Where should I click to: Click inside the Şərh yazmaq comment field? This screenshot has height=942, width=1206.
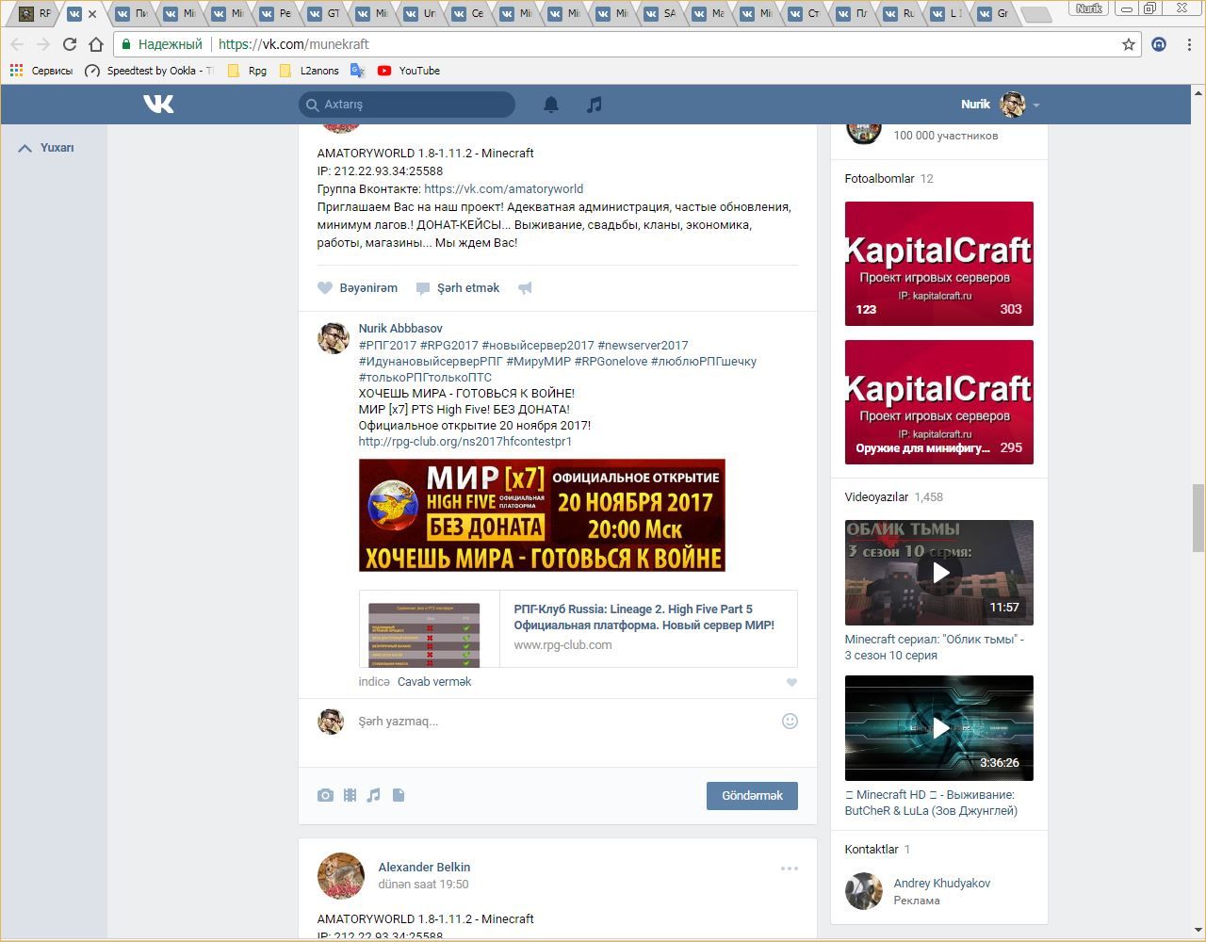[x=565, y=722]
